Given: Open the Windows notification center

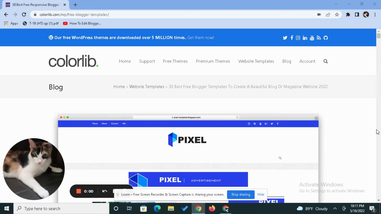Looking at the screenshot, I should coord(372,209).
